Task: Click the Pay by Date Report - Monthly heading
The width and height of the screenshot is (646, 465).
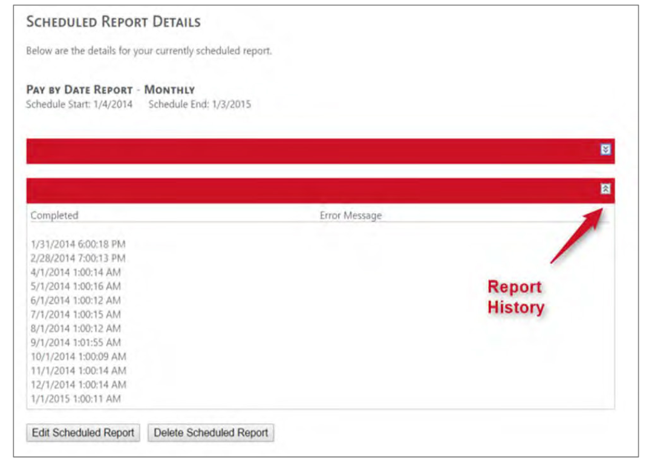Action: click(110, 90)
